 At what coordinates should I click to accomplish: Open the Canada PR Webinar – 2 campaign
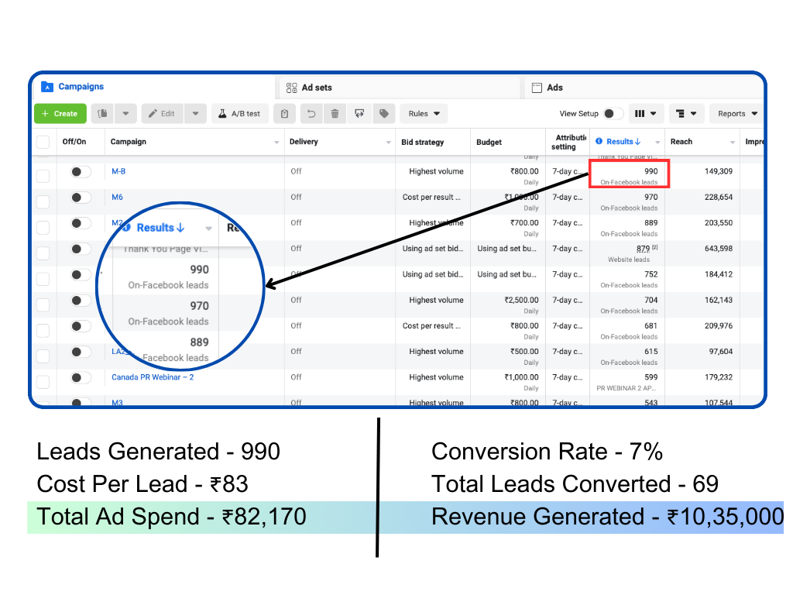click(153, 377)
